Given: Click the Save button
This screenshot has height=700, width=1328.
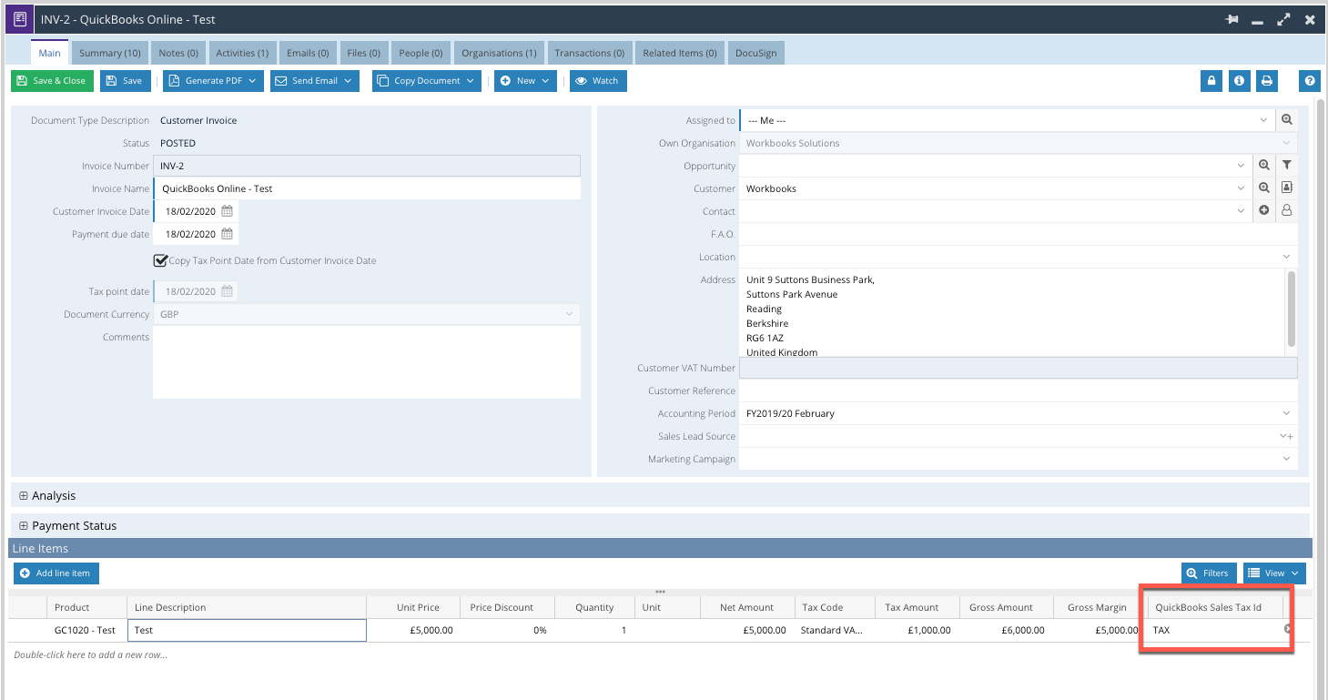Looking at the screenshot, I should coord(125,81).
